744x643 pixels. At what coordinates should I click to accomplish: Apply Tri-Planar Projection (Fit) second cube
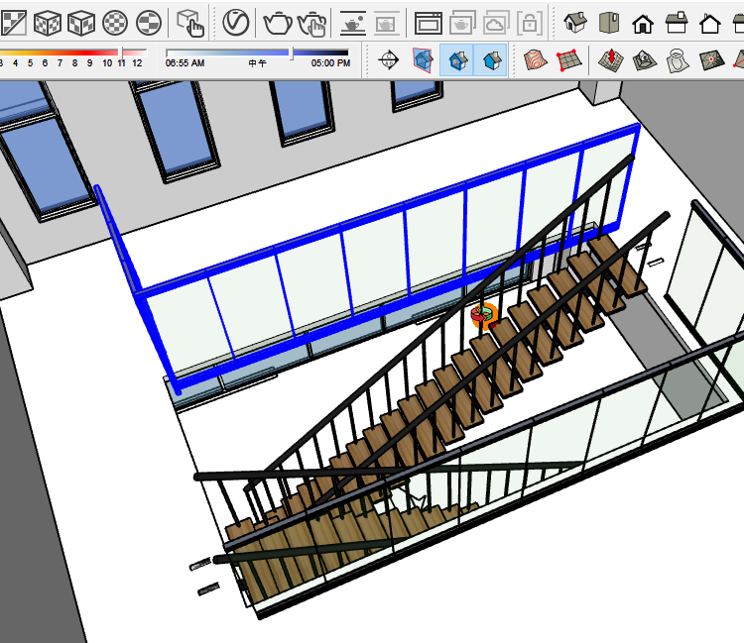81,23
